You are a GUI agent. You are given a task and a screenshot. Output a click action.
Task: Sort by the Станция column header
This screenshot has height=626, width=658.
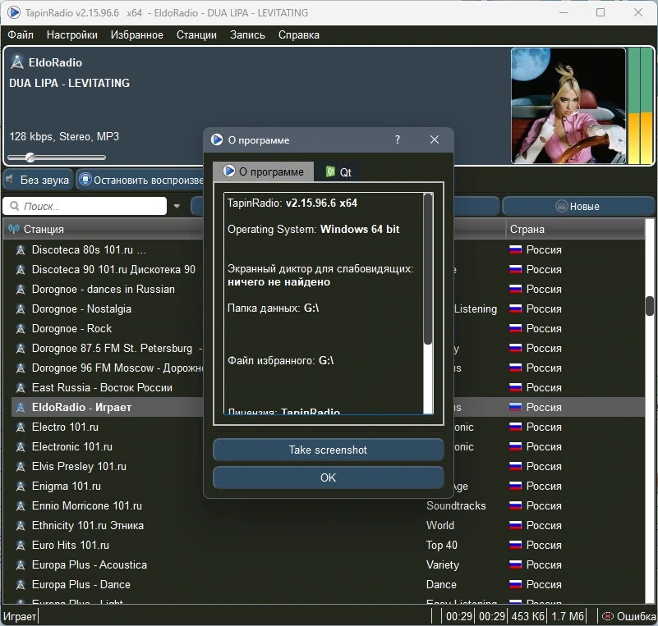pyautogui.click(x=104, y=229)
